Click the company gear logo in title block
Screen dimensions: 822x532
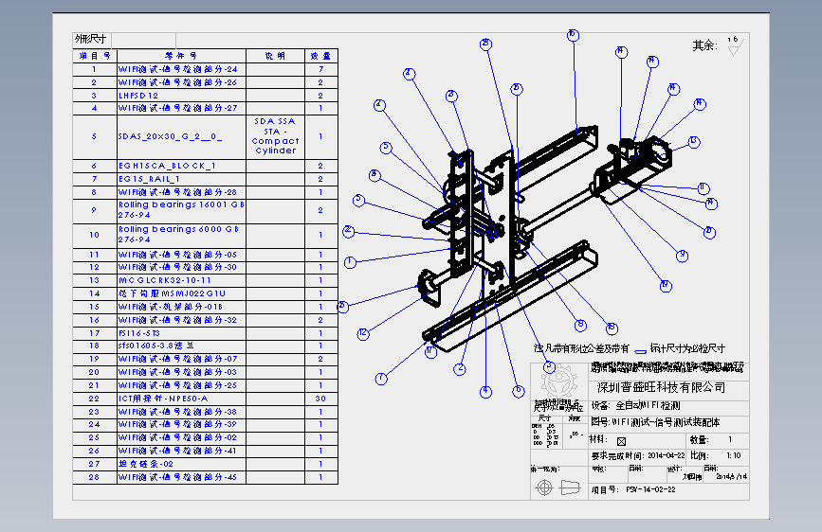pos(558,383)
